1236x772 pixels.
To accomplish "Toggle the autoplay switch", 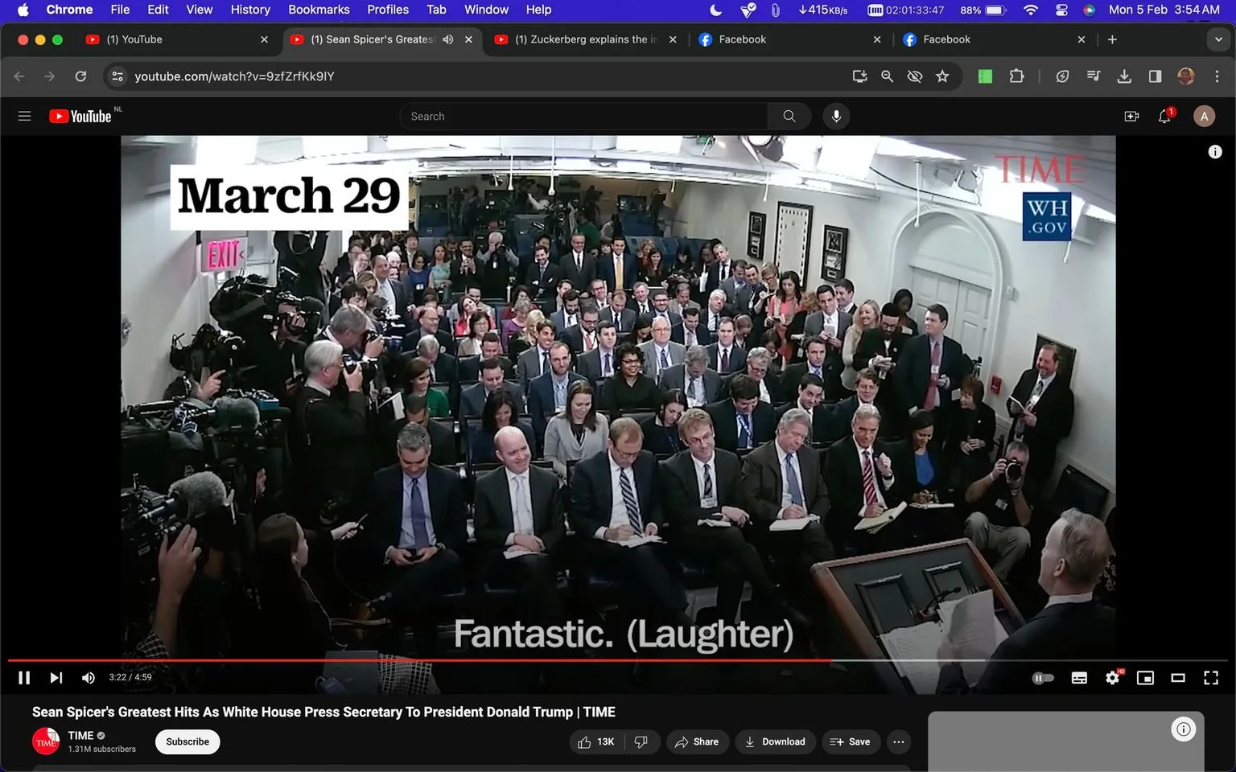I will [x=1043, y=678].
